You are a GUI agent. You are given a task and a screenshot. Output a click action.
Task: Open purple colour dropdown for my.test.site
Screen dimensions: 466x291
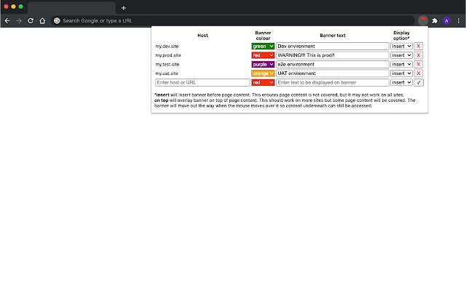(263, 65)
